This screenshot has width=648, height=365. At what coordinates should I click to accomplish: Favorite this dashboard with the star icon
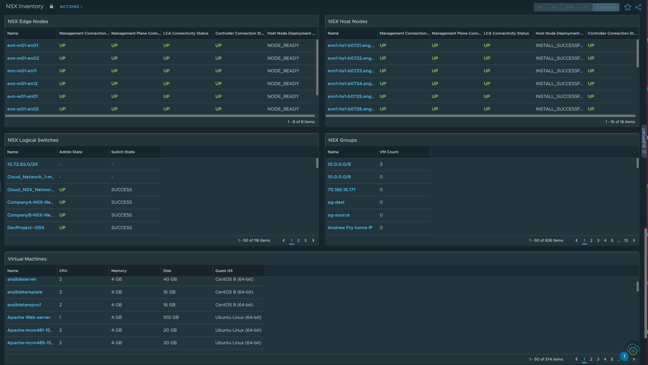pos(627,7)
